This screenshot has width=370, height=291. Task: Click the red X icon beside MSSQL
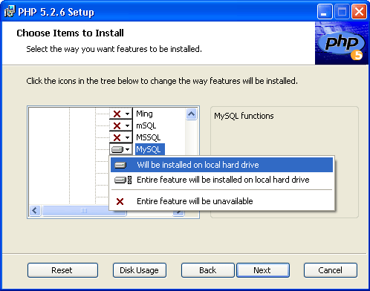117,137
